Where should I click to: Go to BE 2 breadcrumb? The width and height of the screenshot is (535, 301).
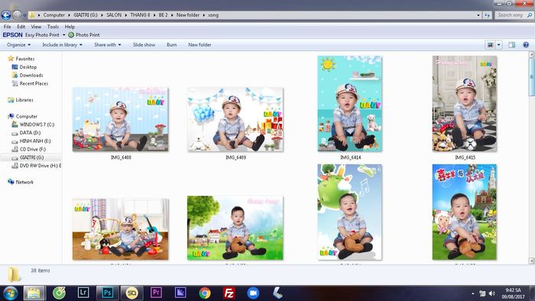click(163, 15)
